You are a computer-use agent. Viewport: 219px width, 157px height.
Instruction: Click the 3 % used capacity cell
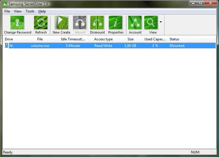pyautogui.click(x=155, y=46)
